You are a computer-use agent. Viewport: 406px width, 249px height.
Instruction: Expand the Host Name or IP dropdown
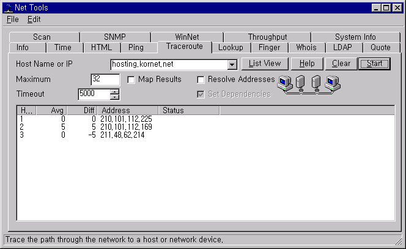tap(232, 65)
